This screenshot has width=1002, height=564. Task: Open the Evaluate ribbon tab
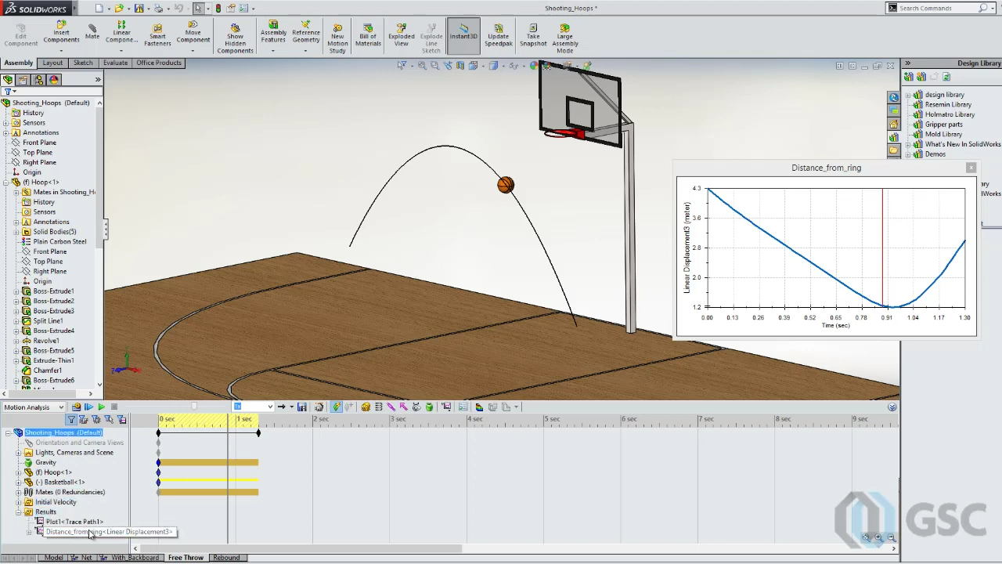pos(115,63)
